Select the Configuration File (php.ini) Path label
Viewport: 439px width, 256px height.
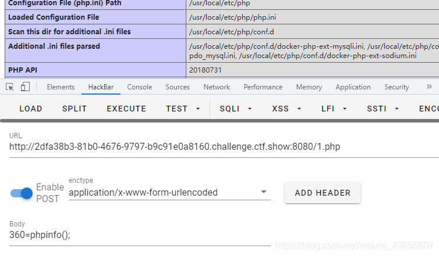65,3
